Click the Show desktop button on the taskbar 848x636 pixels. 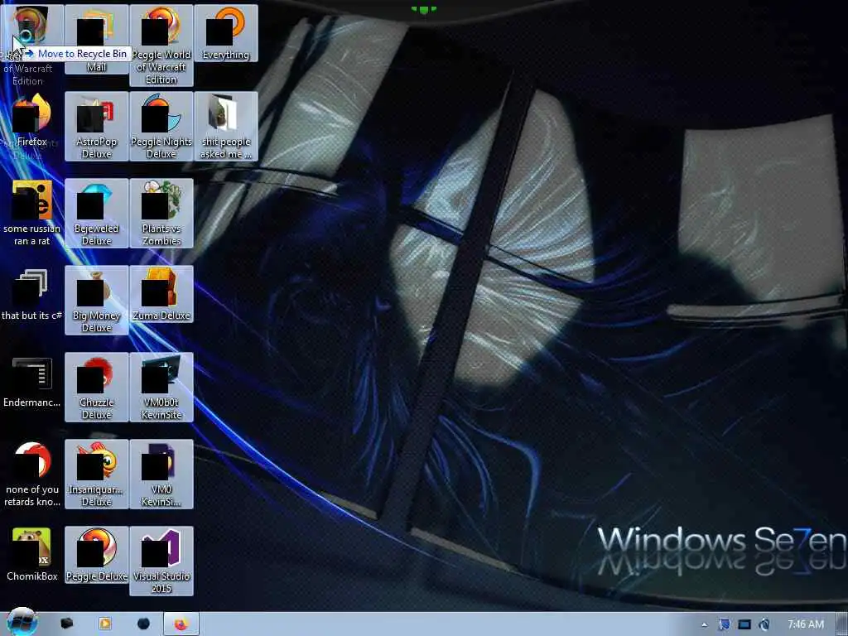[x=841, y=624]
